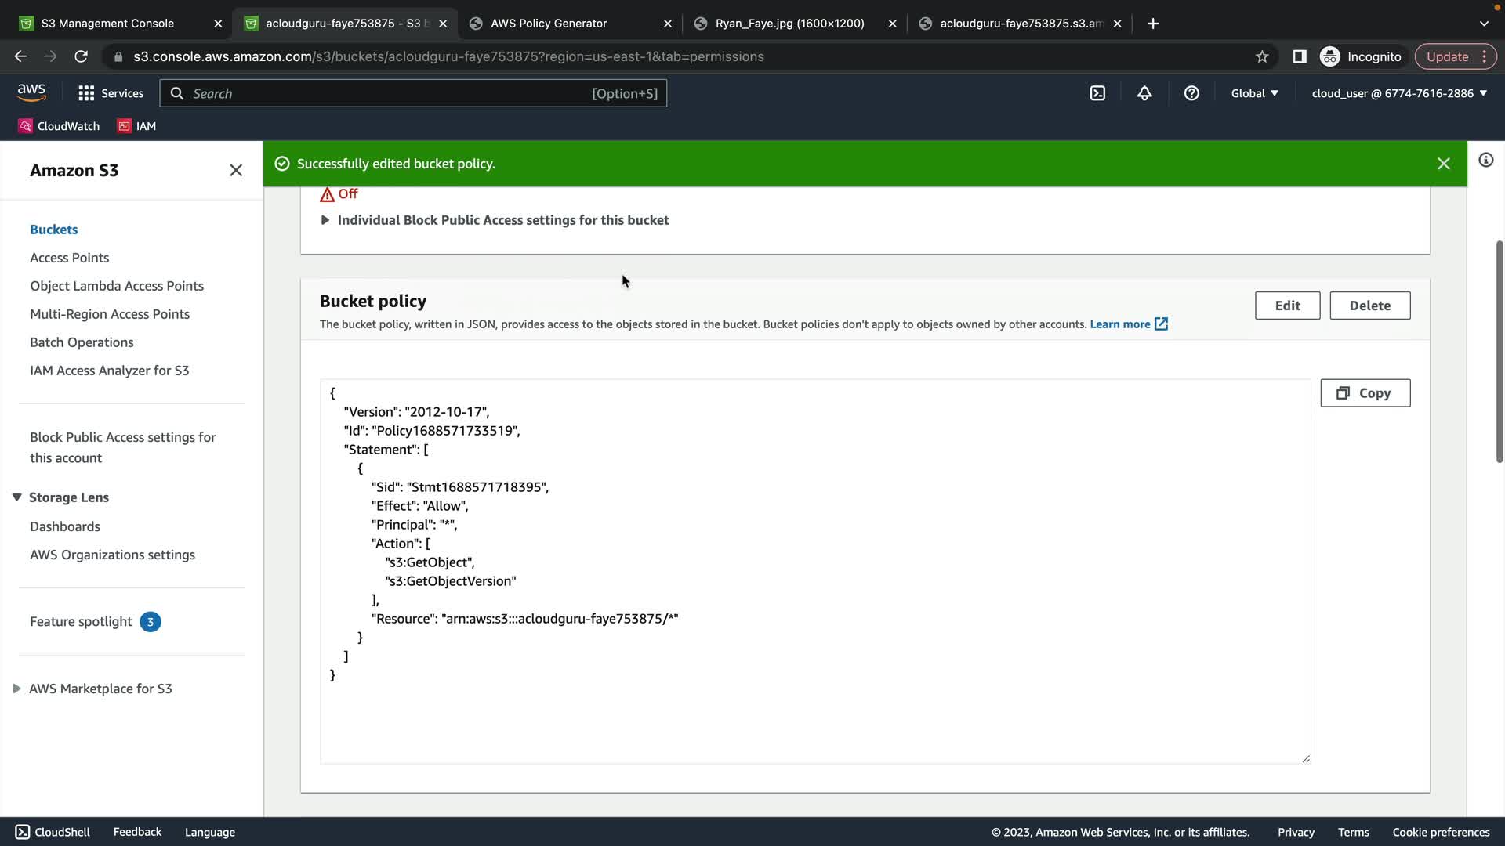Viewport: 1505px width, 846px height.
Task: Click the AWS search input field
Action: point(392,93)
